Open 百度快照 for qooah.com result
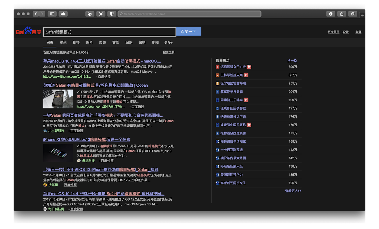The width and height of the screenshot is (379, 229). [x=138, y=107]
